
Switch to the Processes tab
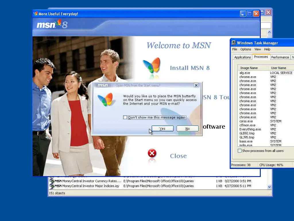tap(261, 57)
